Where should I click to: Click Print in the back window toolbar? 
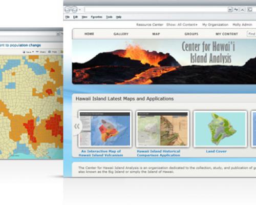pyautogui.click(x=53, y=52)
